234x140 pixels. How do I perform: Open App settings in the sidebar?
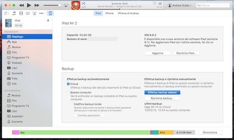[x=27, y=42]
